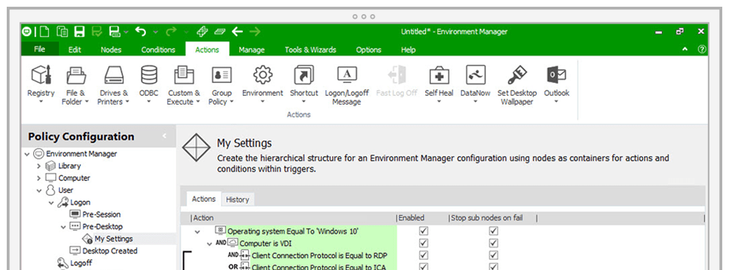
Task: Click the copy documents icon in the quick access bar
Action: (x=62, y=32)
